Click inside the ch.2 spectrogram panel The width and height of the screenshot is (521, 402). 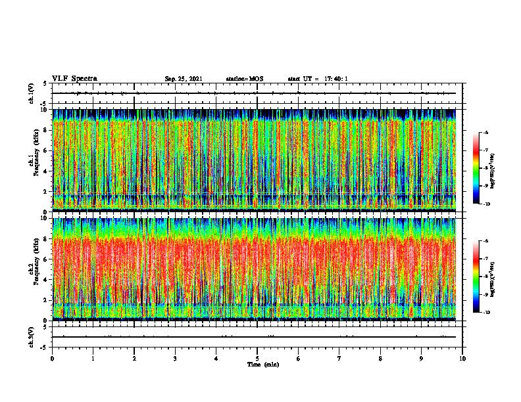click(x=254, y=269)
